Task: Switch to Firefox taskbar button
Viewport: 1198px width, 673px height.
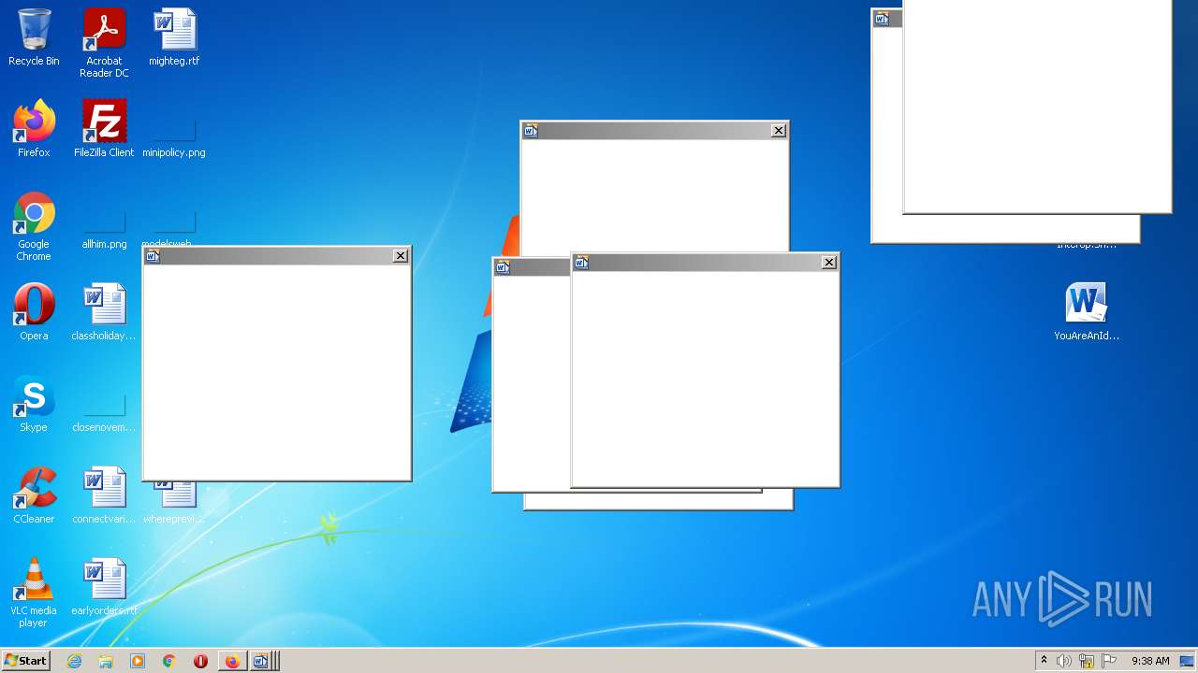Action: [x=232, y=661]
